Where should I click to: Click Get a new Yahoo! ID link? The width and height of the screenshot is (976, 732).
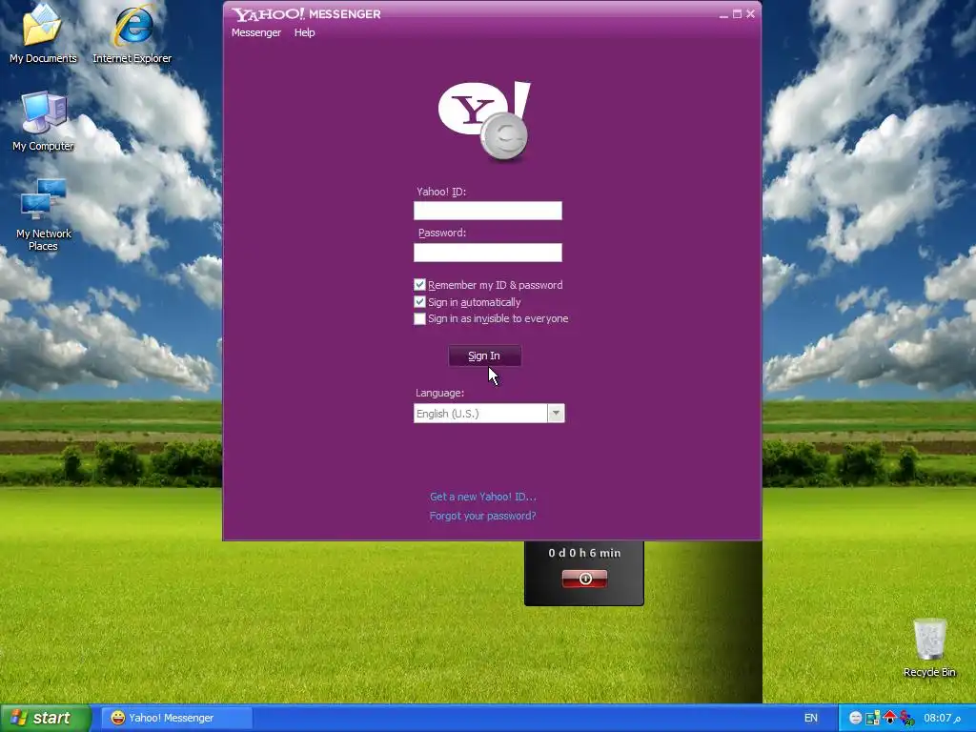483,497
